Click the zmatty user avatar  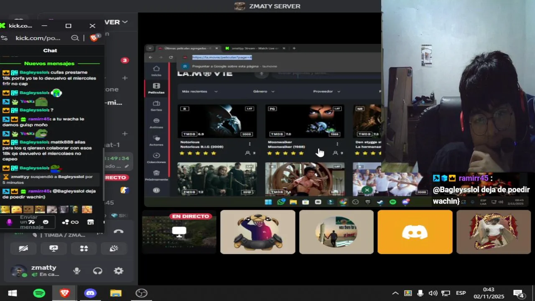coord(18,271)
